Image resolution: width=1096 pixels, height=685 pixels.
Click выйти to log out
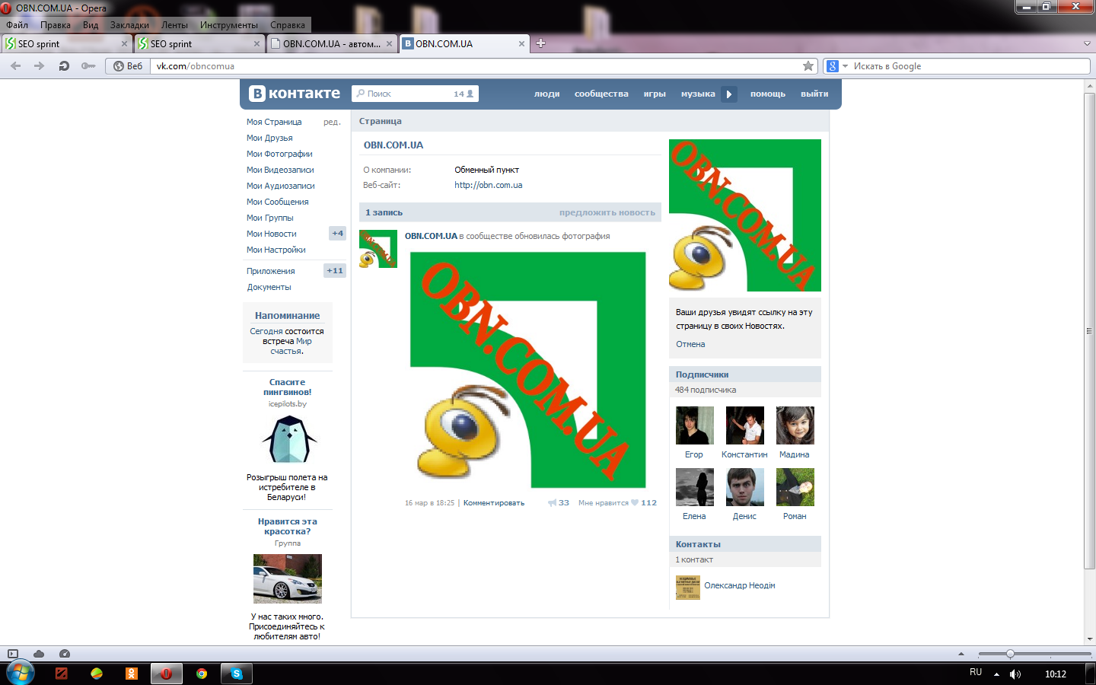(x=814, y=94)
